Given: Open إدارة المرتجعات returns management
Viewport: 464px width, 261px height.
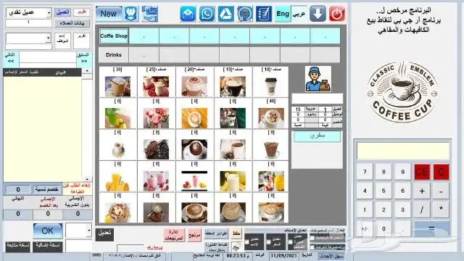Looking at the screenshot, I should click(x=174, y=235).
